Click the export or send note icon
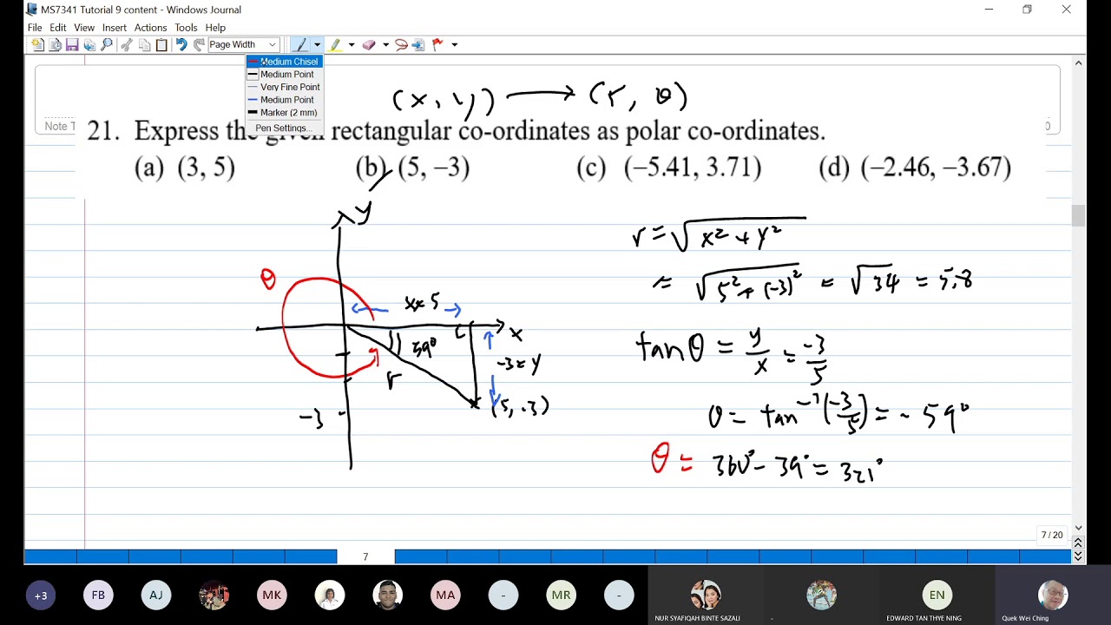The image size is (1111, 625). pyautogui.click(x=89, y=44)
